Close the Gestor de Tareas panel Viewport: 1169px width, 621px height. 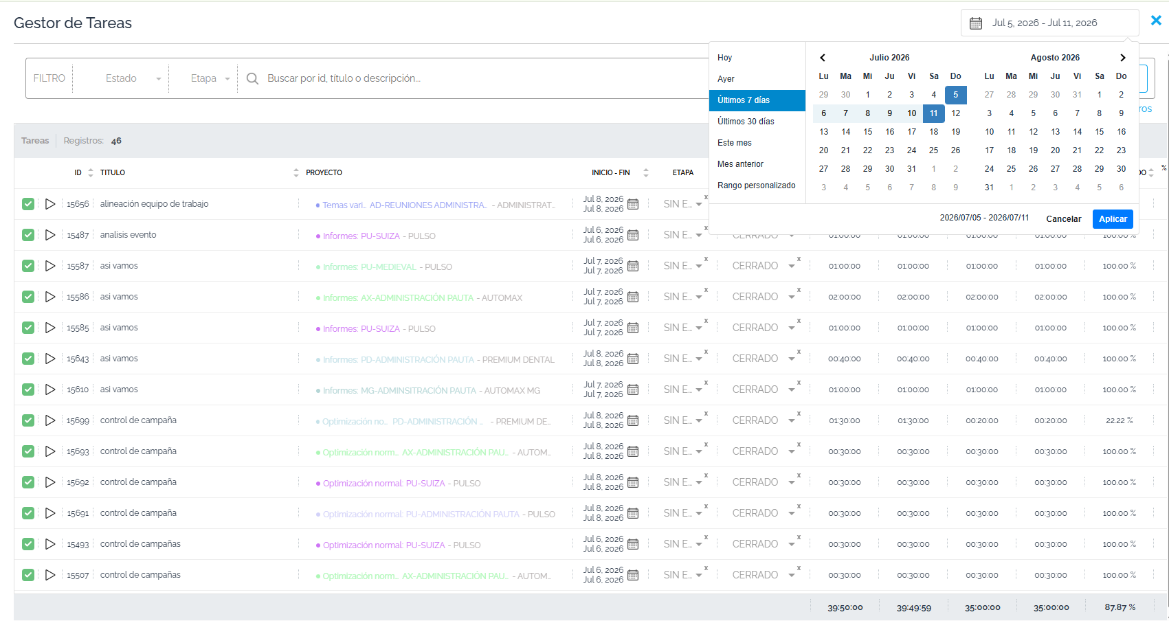[1156, 21]
